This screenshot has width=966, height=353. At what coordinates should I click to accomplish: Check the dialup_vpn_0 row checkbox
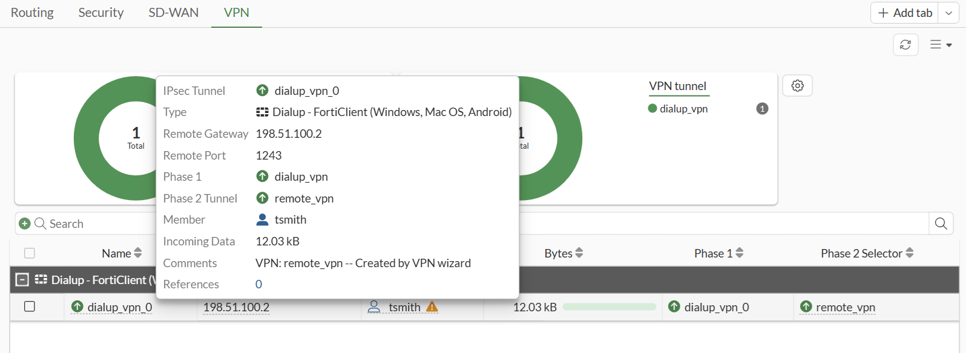pos(30,306)
